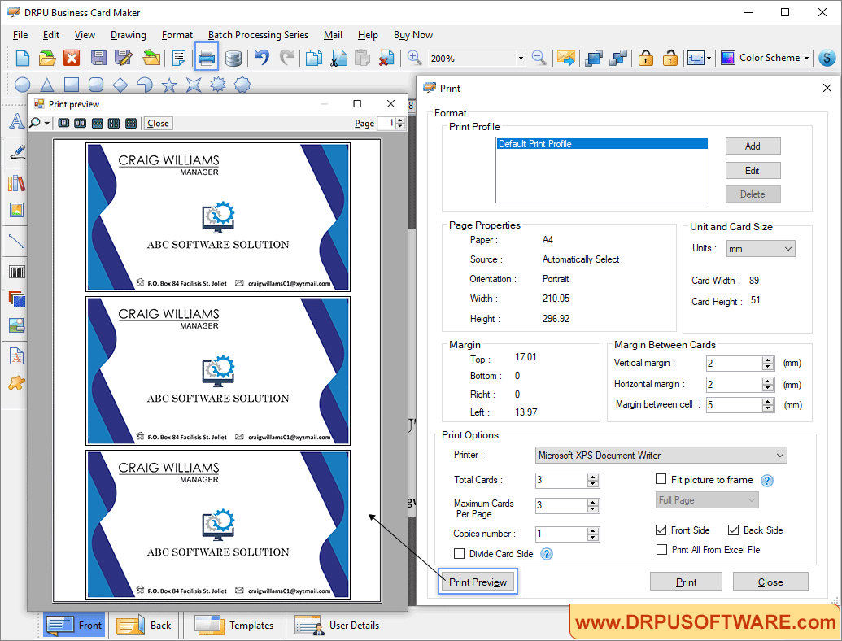Viewport: 842px width, 641px height.
Task: Cut selection with the scissors icon
Action: [x=338, y=58]
